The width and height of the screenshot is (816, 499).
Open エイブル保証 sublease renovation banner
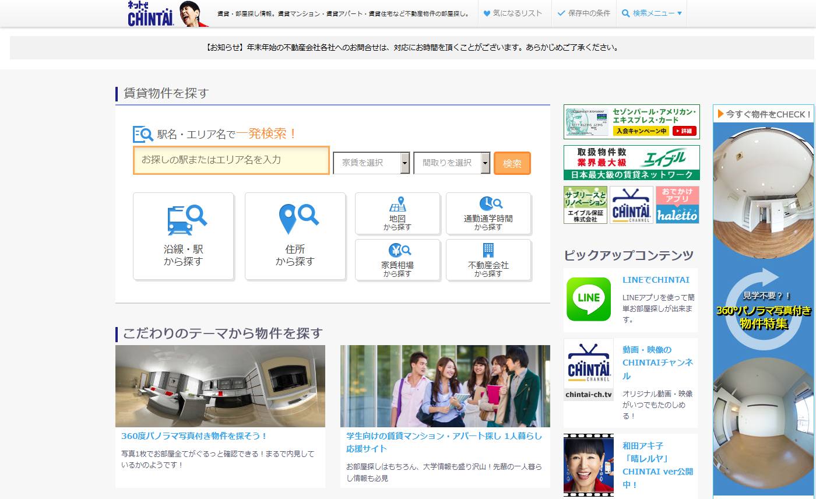[x=585, y=205]
